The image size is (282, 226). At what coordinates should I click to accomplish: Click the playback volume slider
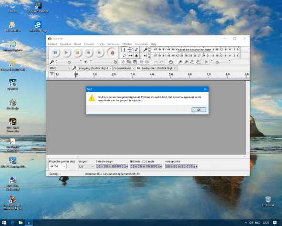(104, 62)
